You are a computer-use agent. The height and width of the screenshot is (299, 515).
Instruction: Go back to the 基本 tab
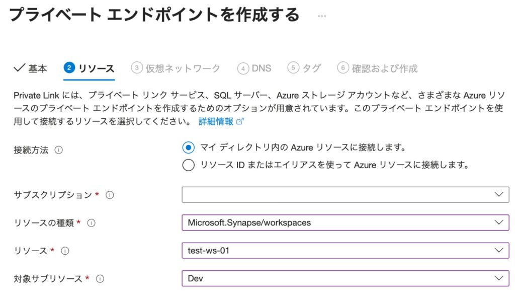tap(37, 68)
